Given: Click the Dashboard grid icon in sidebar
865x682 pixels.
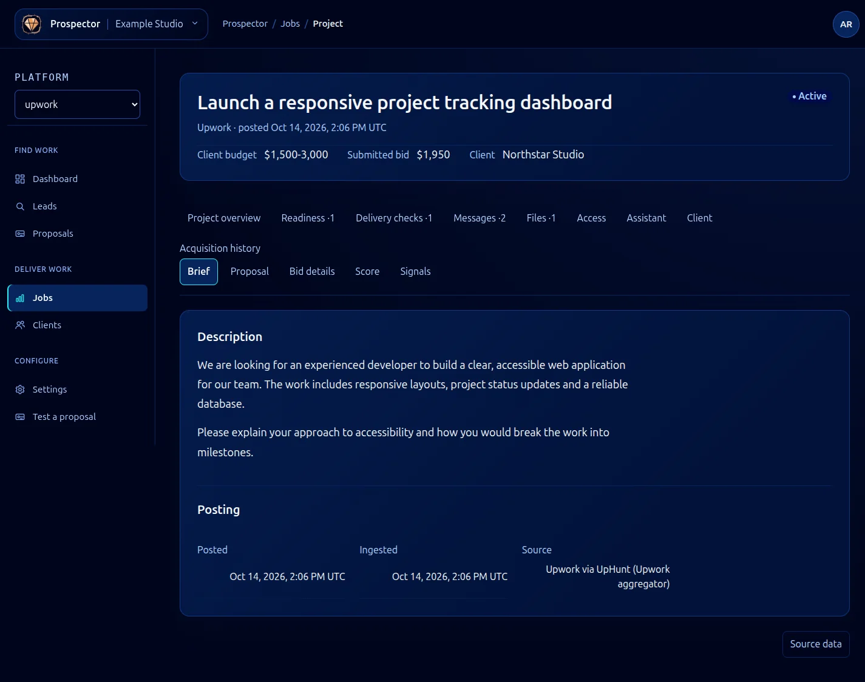Looking at the screenshot, I should [20, 179].
